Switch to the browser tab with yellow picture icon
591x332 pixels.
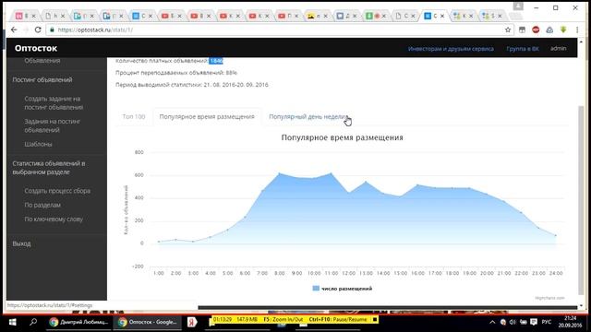coord(317,16)
